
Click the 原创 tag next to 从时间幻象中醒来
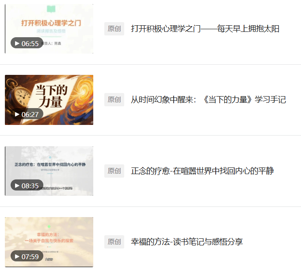(114, 100)
